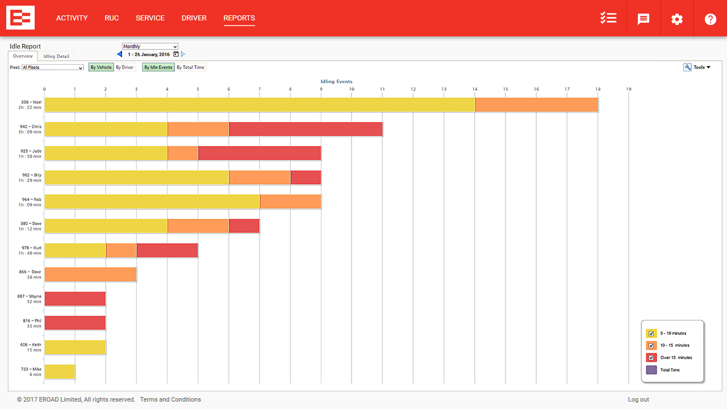The width and height of the screenshot is (727, 409).
Task: Open the settings gear icon
Action: click(x=677, y=19)
